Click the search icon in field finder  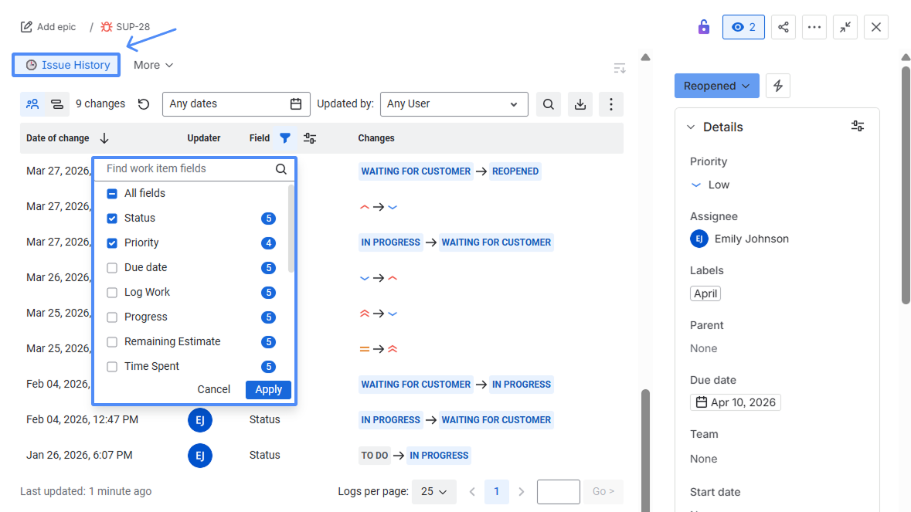pos(281,169)
